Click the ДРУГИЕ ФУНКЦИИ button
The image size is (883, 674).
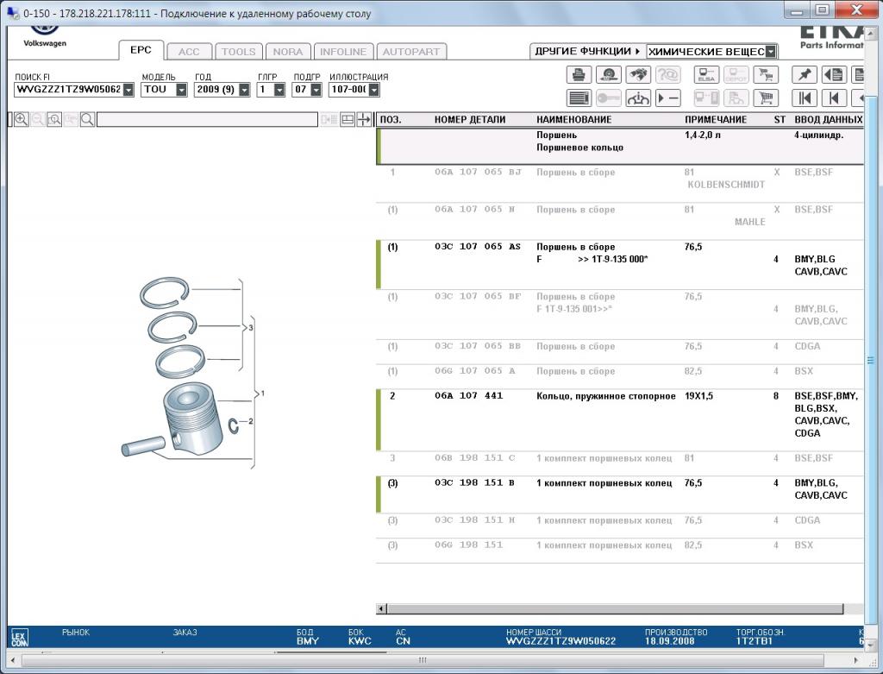point(587,51)
